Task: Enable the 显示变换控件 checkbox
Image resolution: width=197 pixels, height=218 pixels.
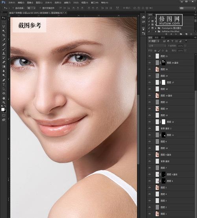Action: 40,8
